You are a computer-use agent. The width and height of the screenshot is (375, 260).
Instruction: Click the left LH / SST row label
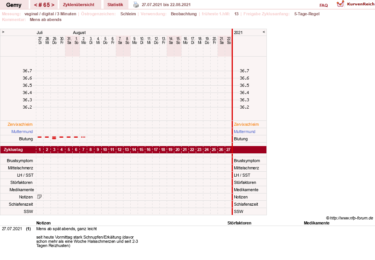[x=25, y=175]
